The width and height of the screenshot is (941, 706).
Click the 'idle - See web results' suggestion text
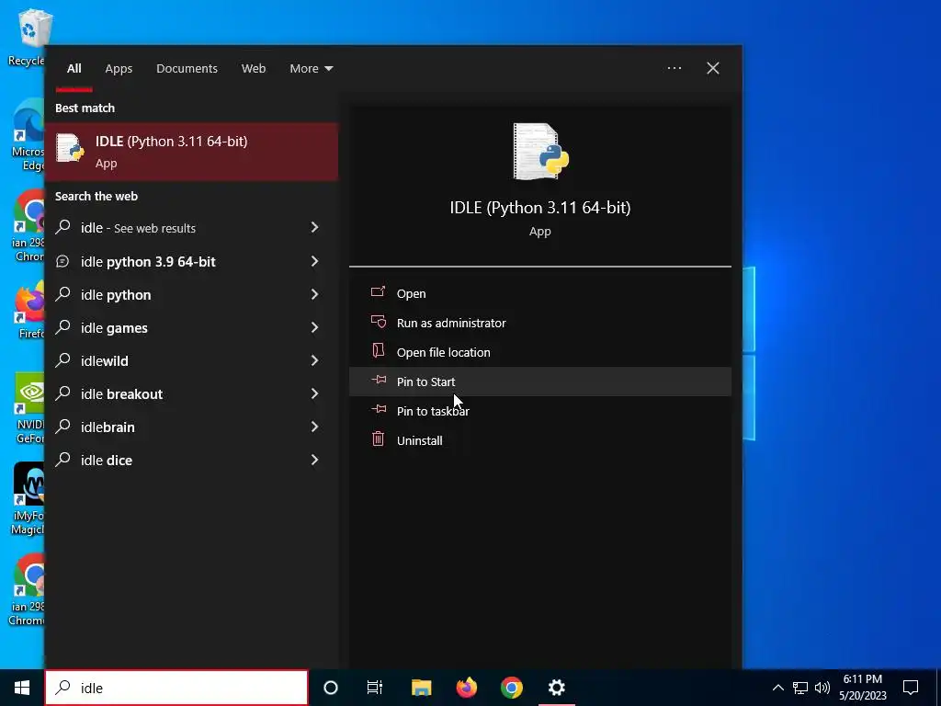point(138,228)
